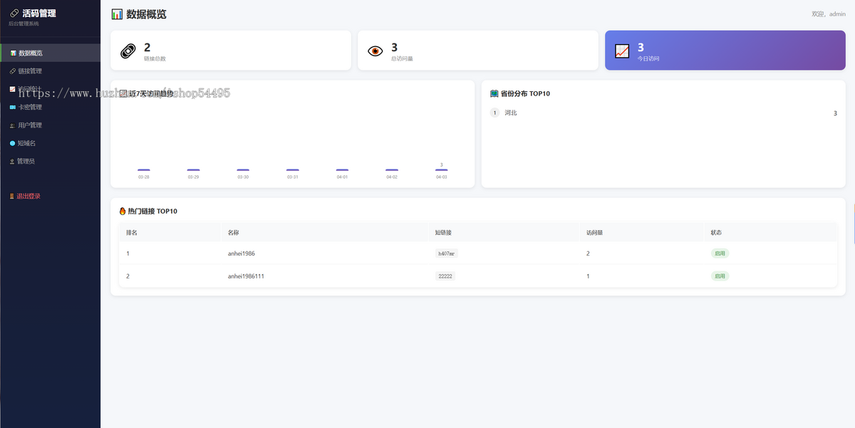Screen dimensions: 855x428
Task: Click the 启用 badge in the anhei1986111 row
Action: point(720,276)
